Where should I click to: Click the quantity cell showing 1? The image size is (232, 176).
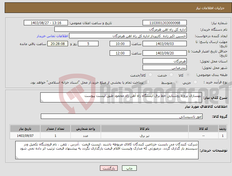55,136
